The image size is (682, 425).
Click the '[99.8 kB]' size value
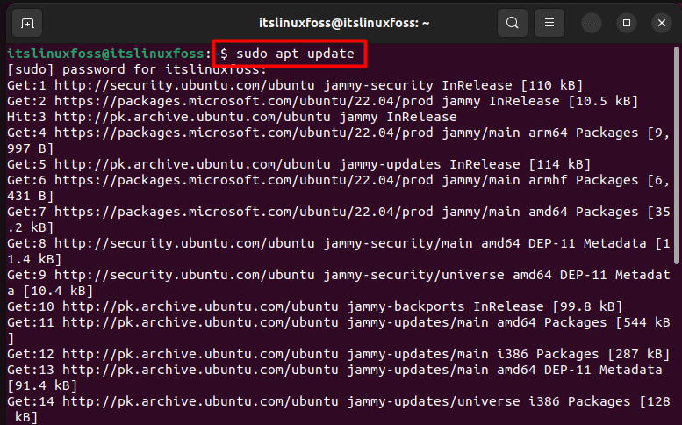587,306
